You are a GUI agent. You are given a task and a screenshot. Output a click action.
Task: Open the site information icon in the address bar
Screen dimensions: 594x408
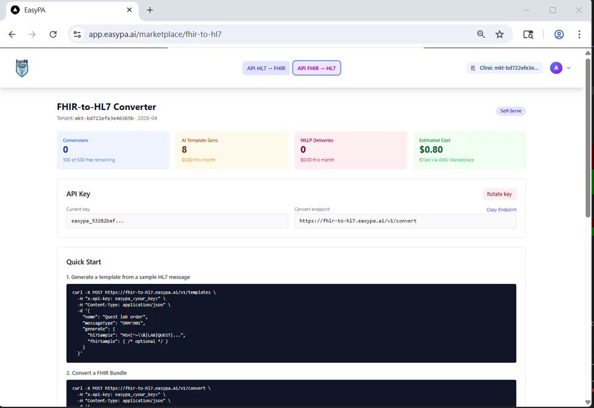[77, 35]
